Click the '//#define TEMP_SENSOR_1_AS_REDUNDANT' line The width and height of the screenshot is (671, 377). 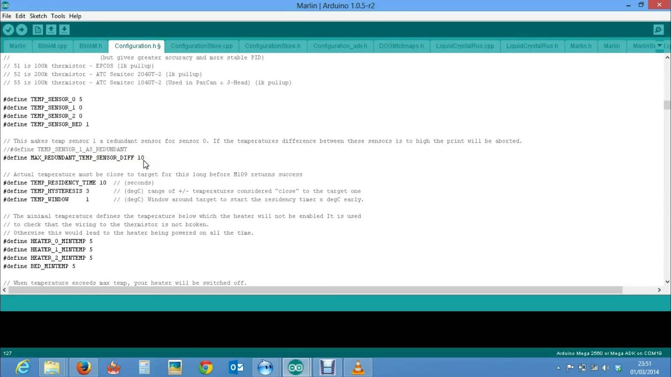66,149
